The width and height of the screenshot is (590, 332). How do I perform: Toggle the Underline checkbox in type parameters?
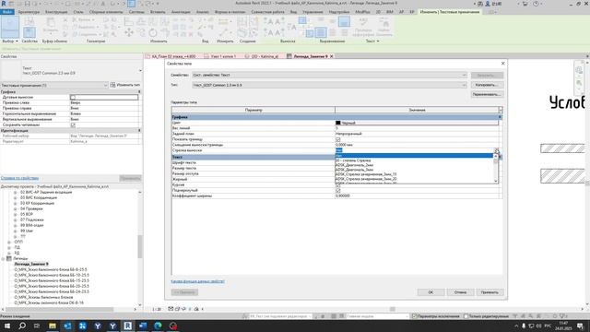(x=338, y=191)
